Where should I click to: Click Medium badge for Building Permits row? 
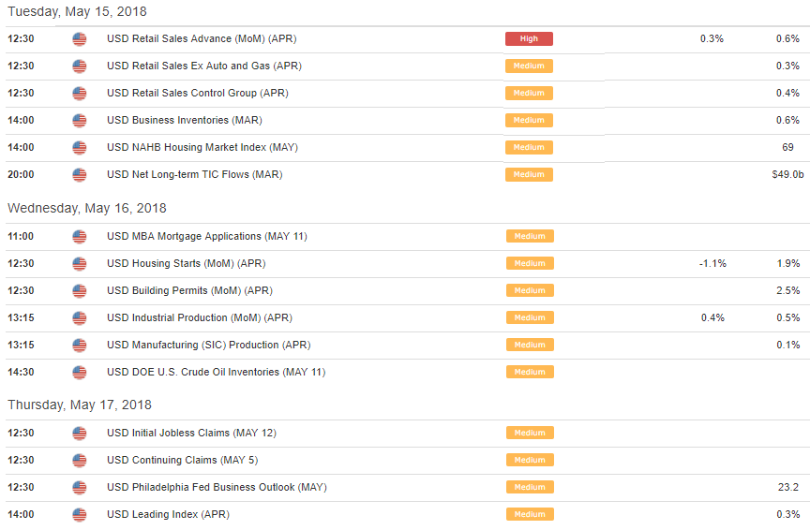(x=529, y=291)
